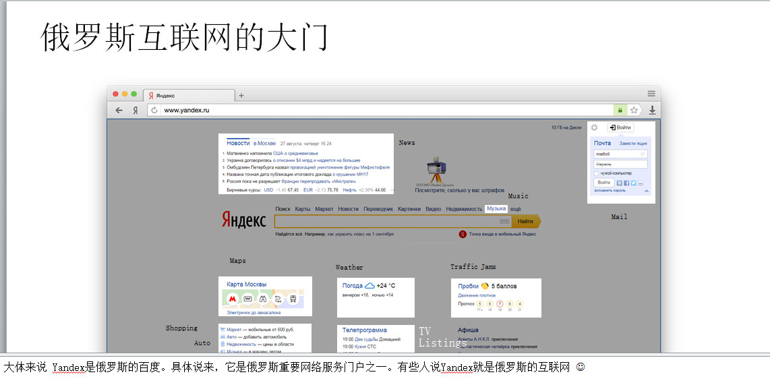770x385 pixels.
Task: Collapse the mail login panel chevron
Action: pyautogui.click(x=646, y=191)
